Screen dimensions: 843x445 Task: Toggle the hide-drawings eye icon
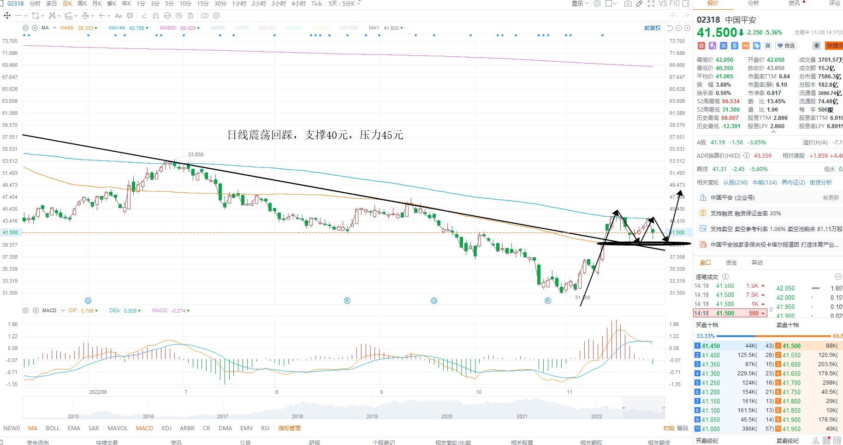pos(179,16)
